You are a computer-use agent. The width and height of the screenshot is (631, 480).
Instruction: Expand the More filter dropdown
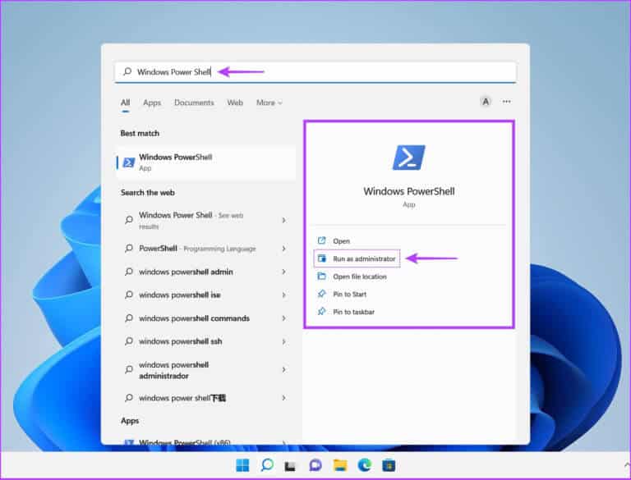pos(269,103)
